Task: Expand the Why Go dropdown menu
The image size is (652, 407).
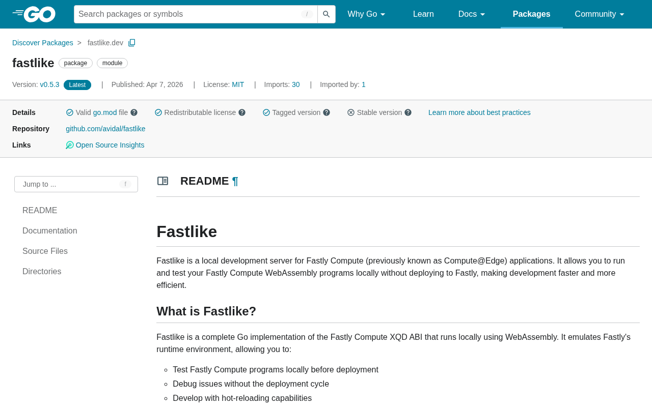Action: pyautogui.click(x=367, y=14)
